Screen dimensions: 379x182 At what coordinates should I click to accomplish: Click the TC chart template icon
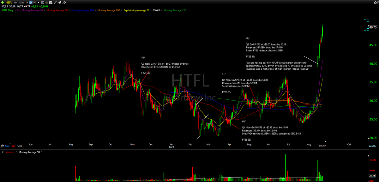point(42,3)
